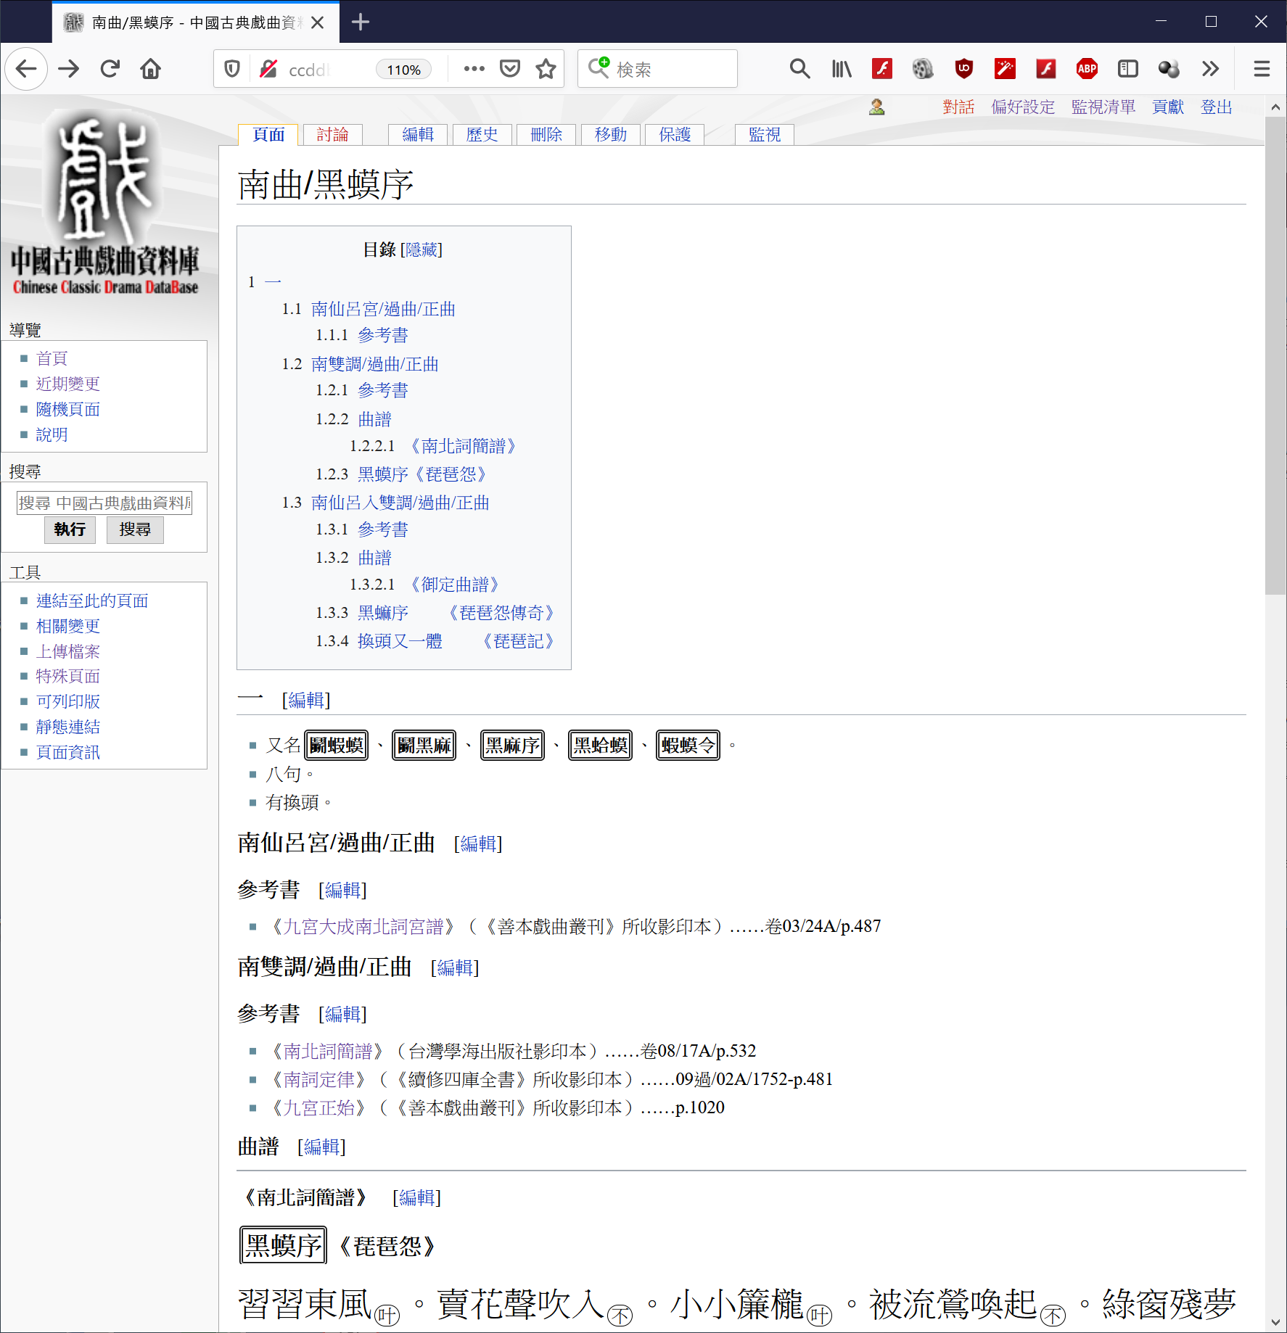Open the uBlock Origin shield icon
The width and height of the screenshot is (1287, 1333).
point(963,69)
